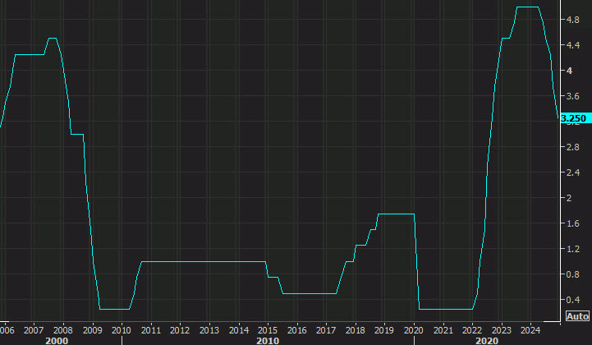Select the current value label 3.250

(x=574, y=118)
